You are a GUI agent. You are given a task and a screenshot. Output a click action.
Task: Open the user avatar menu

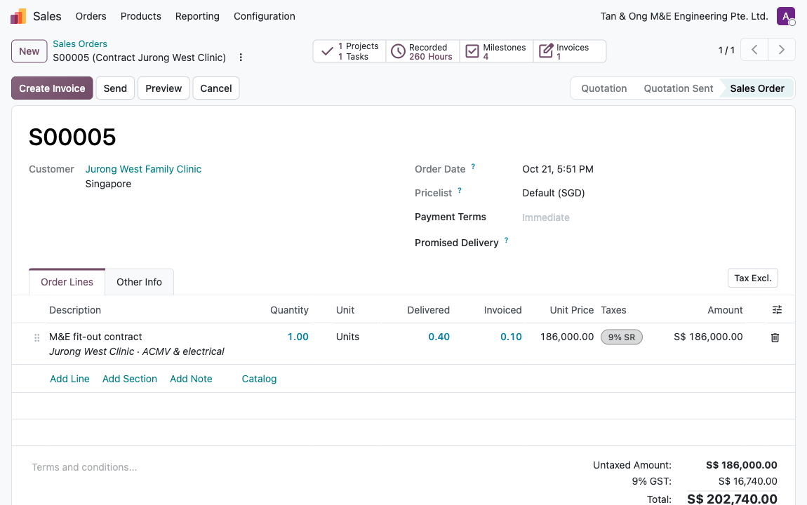pyautogui.click(x=785, y=16)
